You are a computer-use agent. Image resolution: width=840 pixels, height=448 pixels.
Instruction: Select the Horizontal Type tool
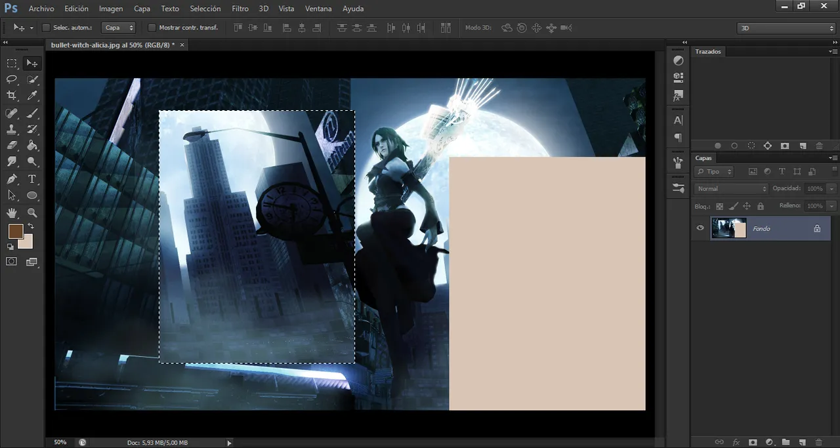31,179
